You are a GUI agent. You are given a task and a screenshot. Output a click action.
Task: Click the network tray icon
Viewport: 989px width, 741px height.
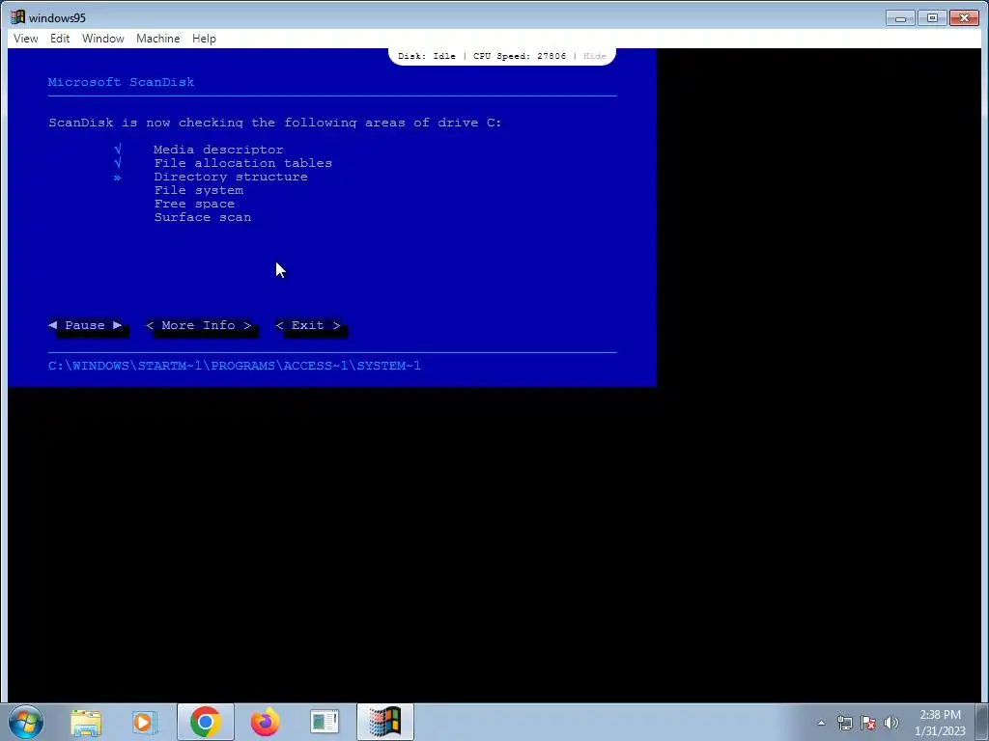click(844, 723)
